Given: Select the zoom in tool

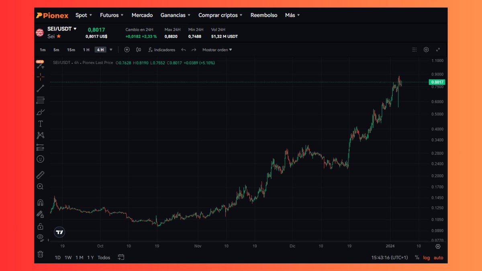Looking at the screenshot, I should click(x=40, y=186).
